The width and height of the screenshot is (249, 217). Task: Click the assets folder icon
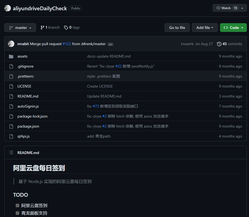tap(11, 56)
